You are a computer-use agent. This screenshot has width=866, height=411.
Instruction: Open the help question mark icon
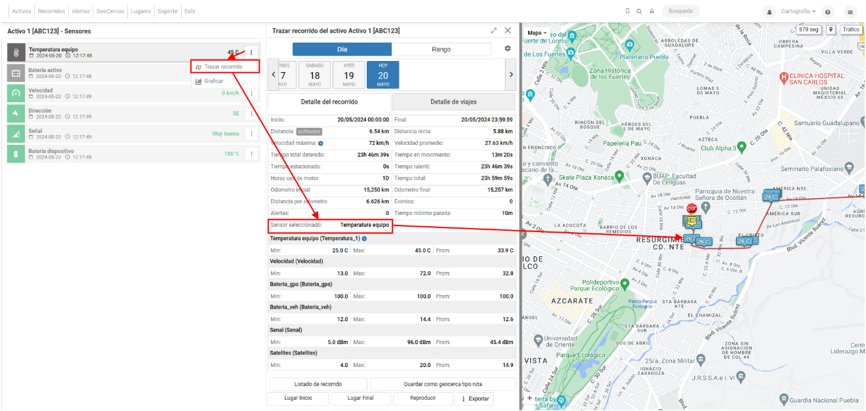(x=828, y=11)
